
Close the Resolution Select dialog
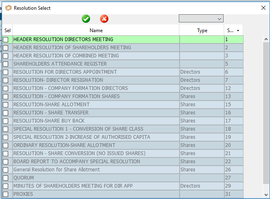pos(263,8)
